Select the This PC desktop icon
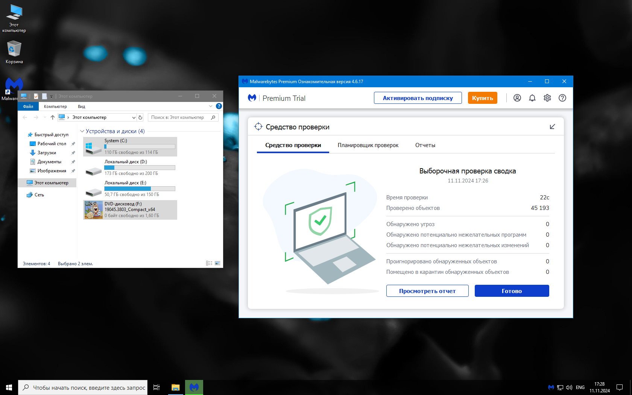Viewport: 632px width, 395px height. click(14, 18)
